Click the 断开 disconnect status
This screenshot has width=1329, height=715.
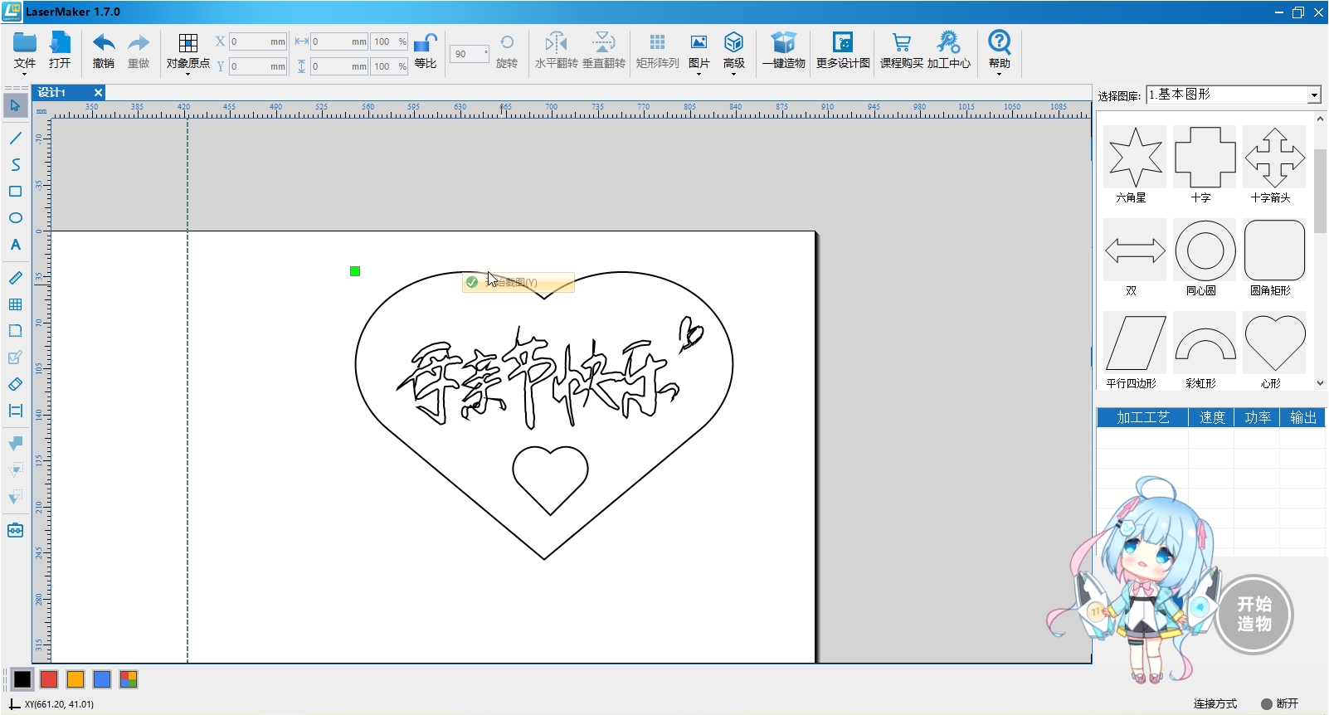click(1280, 703)
